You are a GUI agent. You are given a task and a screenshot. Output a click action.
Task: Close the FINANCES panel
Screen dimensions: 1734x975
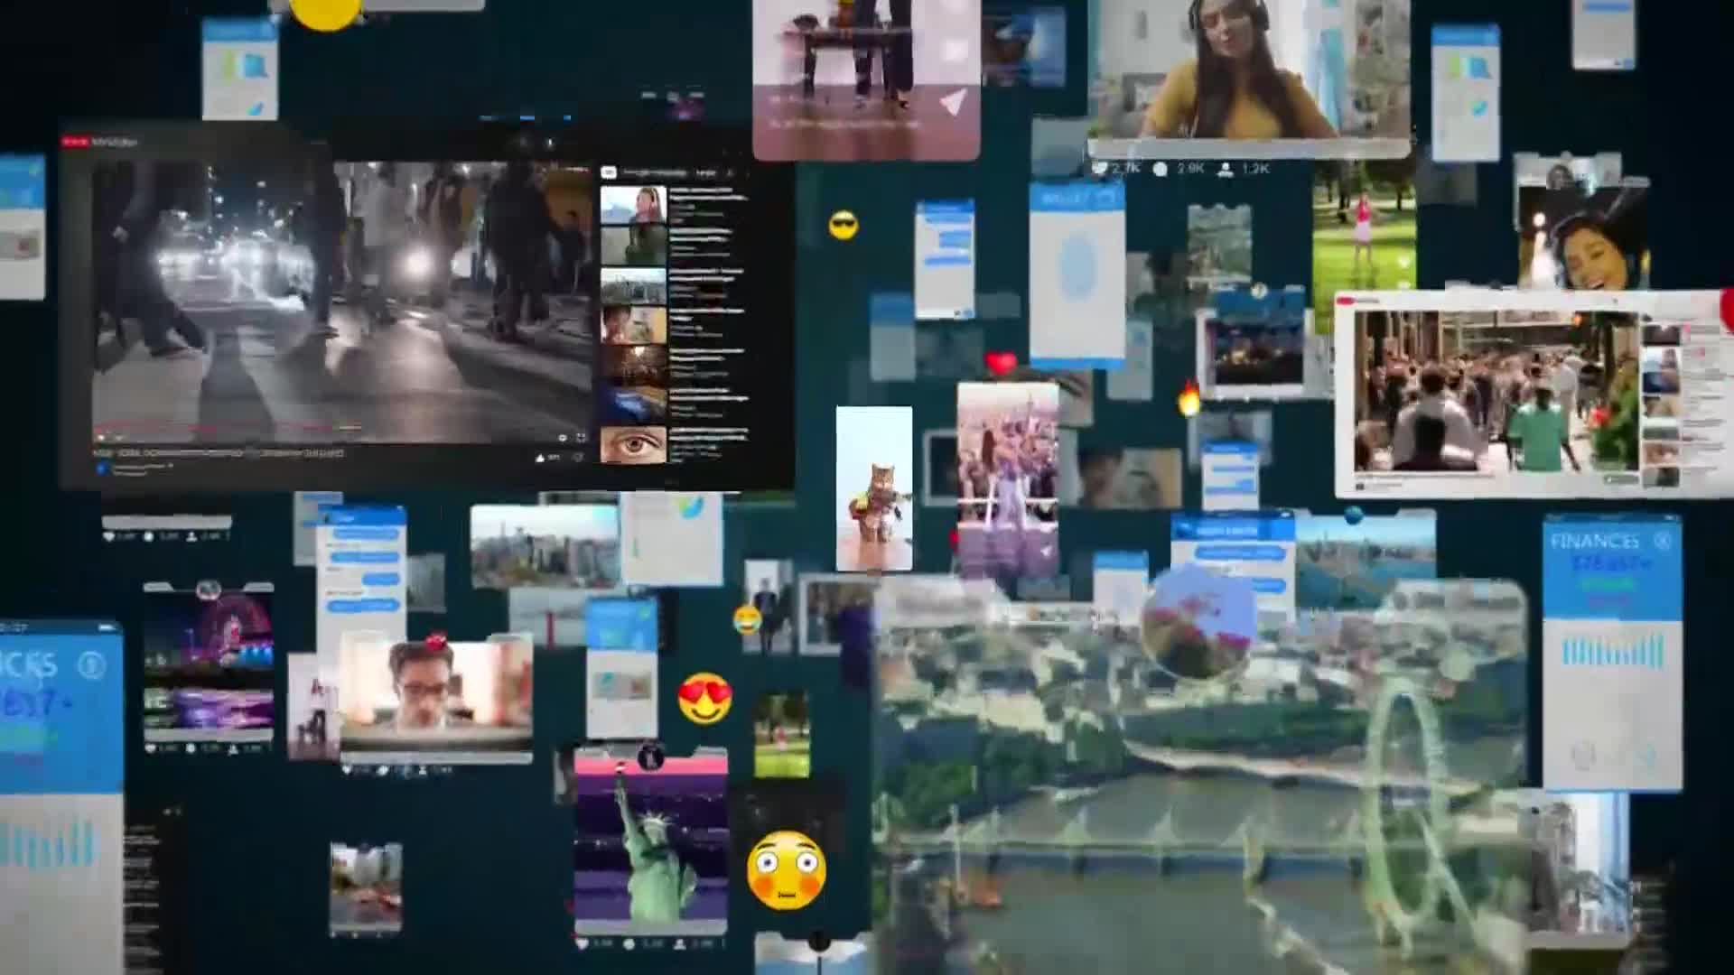pyautogui.click(x=1663, y=541)
